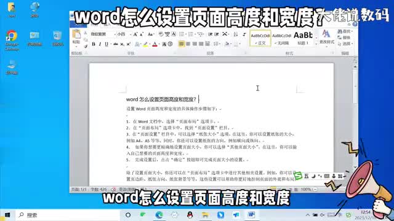Click the Windows taskbar search box
The width and height of the screenshot is (394, 221).
tap(68, 215)
